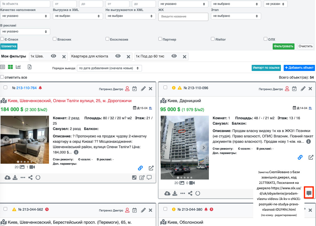
Task: Open listing 213-110-096 in external window
Action: click(311, 157)
